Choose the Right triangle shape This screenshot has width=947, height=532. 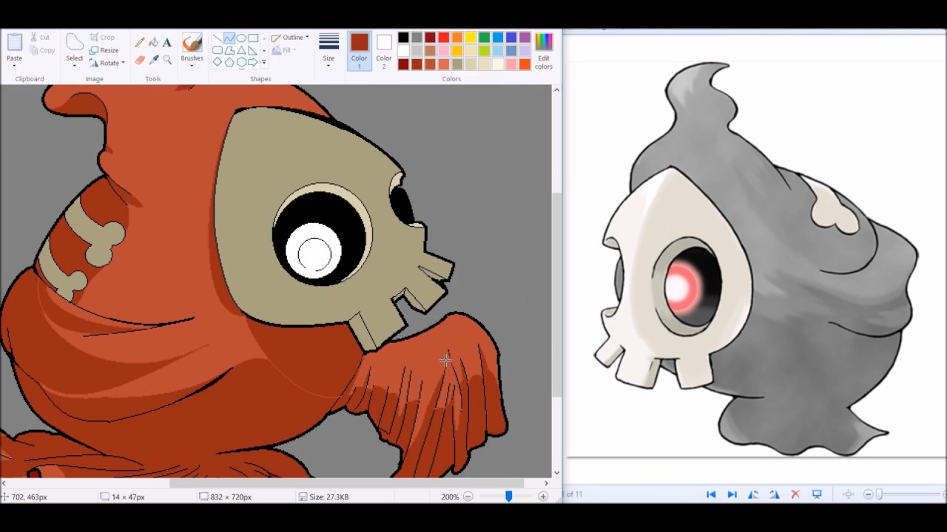point(253,50)
